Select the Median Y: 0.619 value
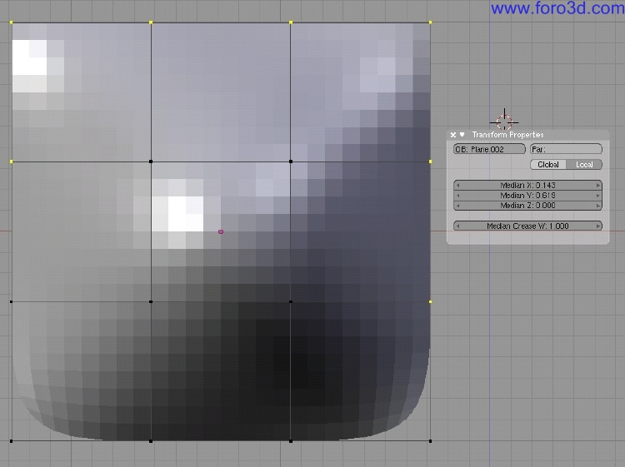Image resolution: width=625 pixels, height=467 pixels. click(527, 196)
